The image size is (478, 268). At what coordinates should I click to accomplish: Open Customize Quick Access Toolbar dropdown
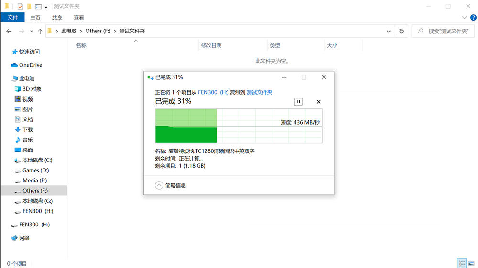(46, 6)
